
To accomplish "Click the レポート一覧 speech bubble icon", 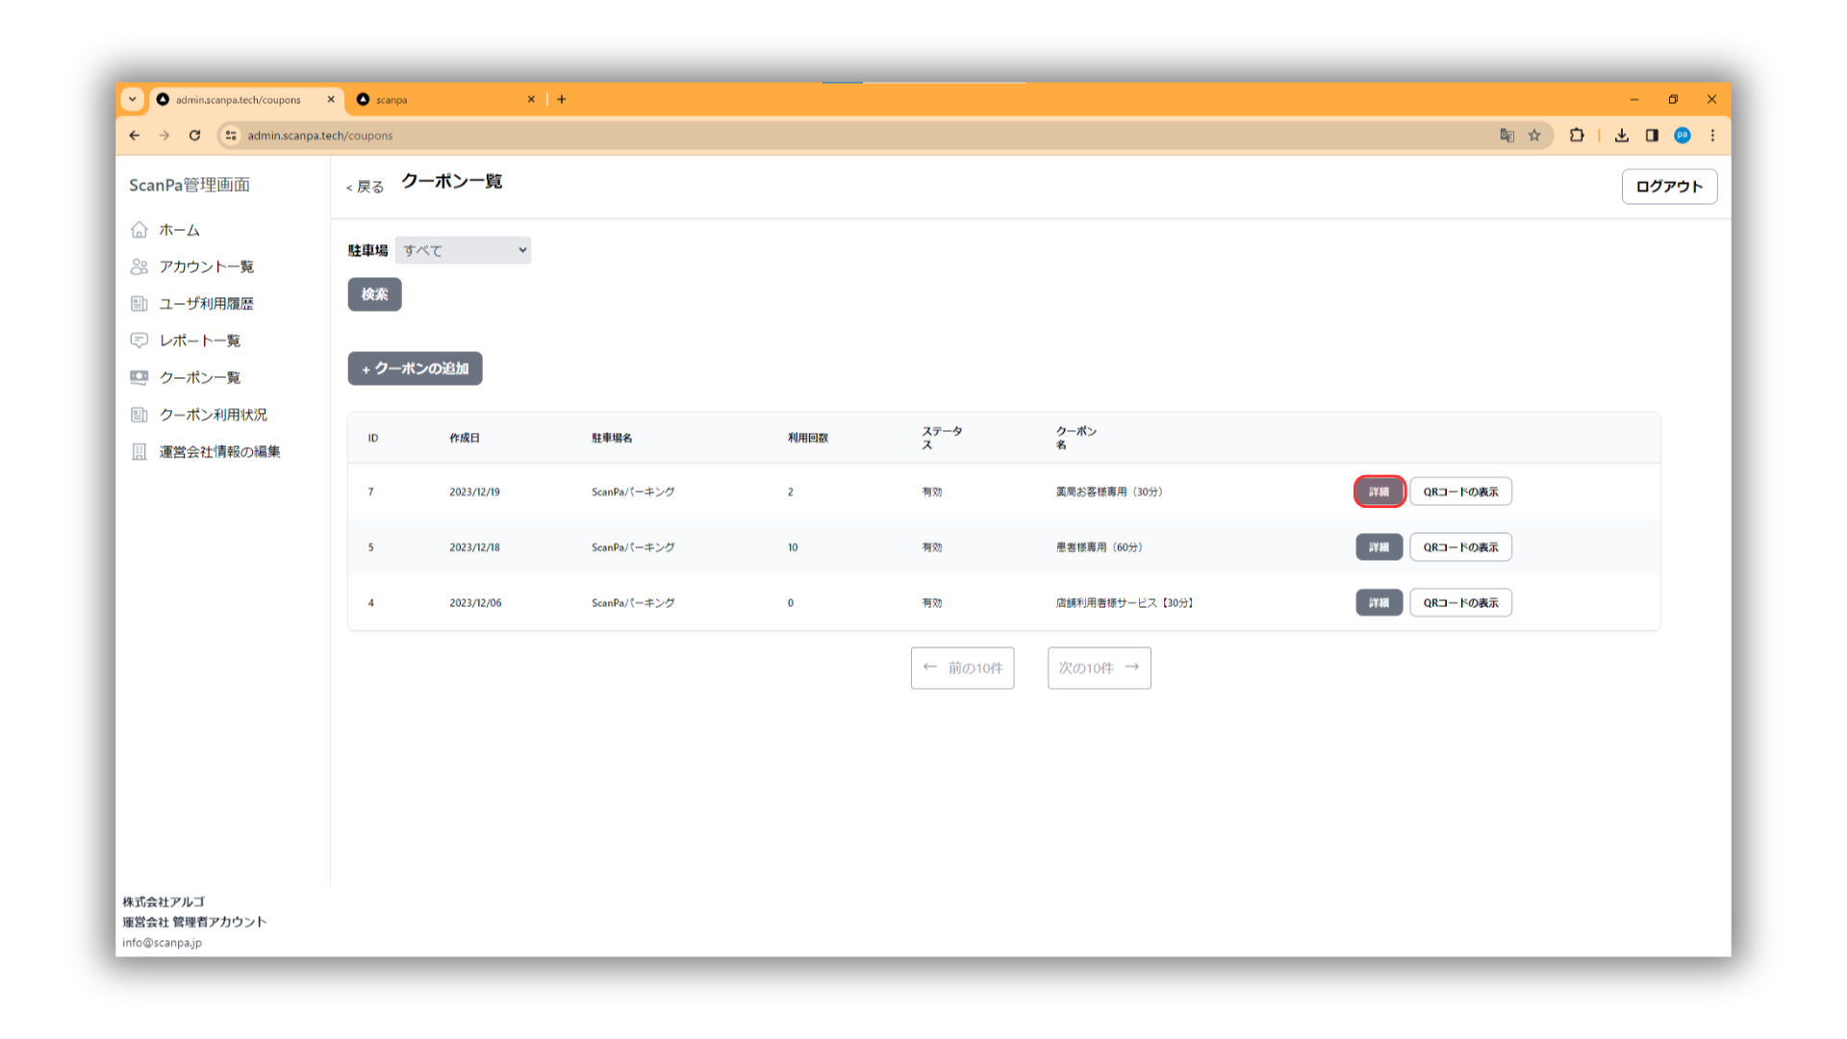I will tap(139, 341).
